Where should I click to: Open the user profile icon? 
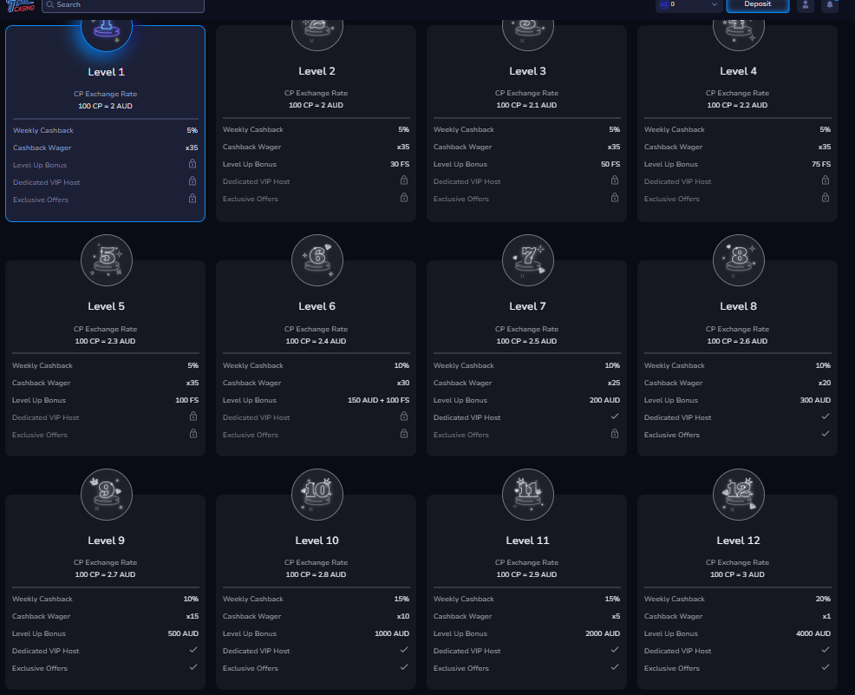click(806, 5)
